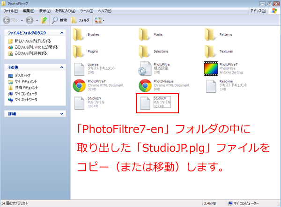Click 新しいフォルダを作成する link
This screenshot has height=207, width=281.
click(33, 41)
